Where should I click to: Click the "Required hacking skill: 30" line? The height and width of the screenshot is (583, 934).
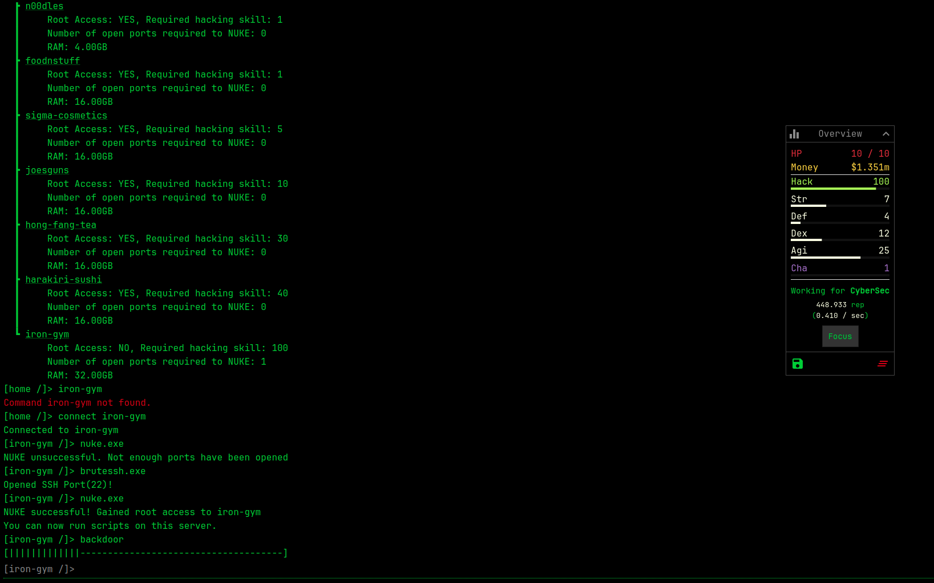(168, 239)
